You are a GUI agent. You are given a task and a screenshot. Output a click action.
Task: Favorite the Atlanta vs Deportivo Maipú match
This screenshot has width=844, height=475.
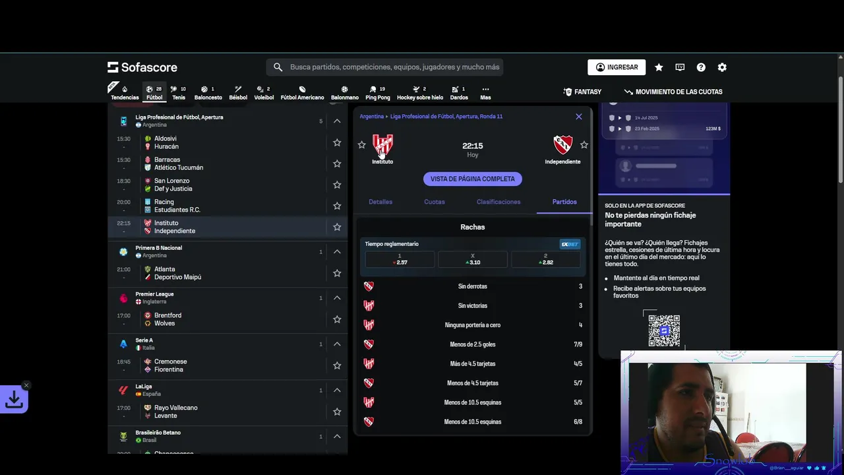coord(337,273)
